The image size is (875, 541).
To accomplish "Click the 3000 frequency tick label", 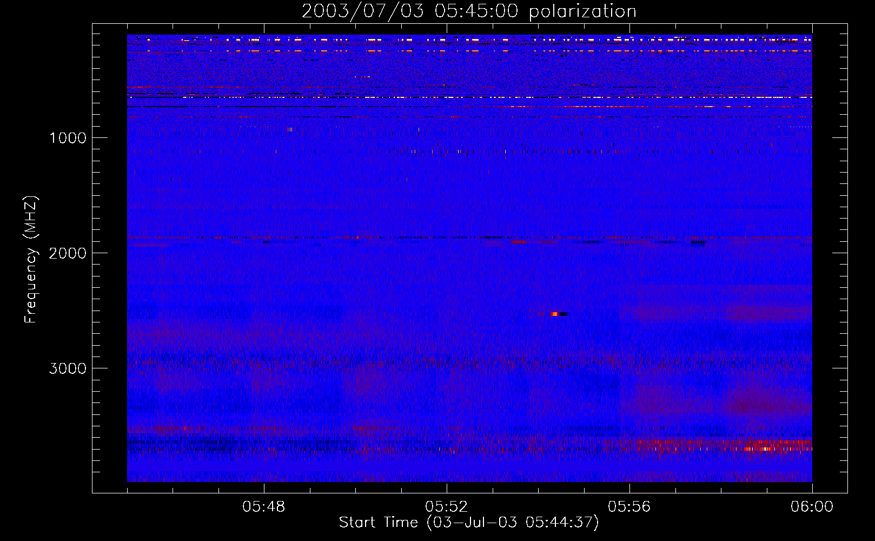I will (68, 368).
